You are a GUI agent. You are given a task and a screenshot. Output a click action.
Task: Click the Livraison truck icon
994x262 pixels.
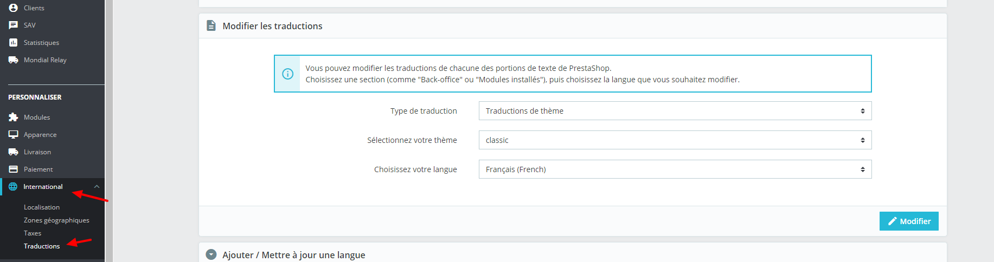[13, 152]
